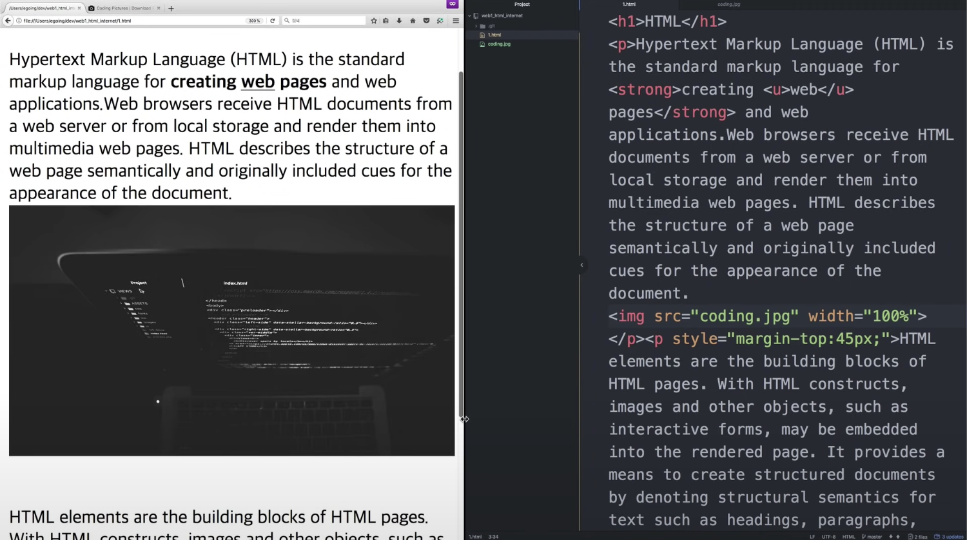This screenshot has width=967, height=540.
Task: Collapse the tree view with the arrow handle
Action: [x=581, y=265]
